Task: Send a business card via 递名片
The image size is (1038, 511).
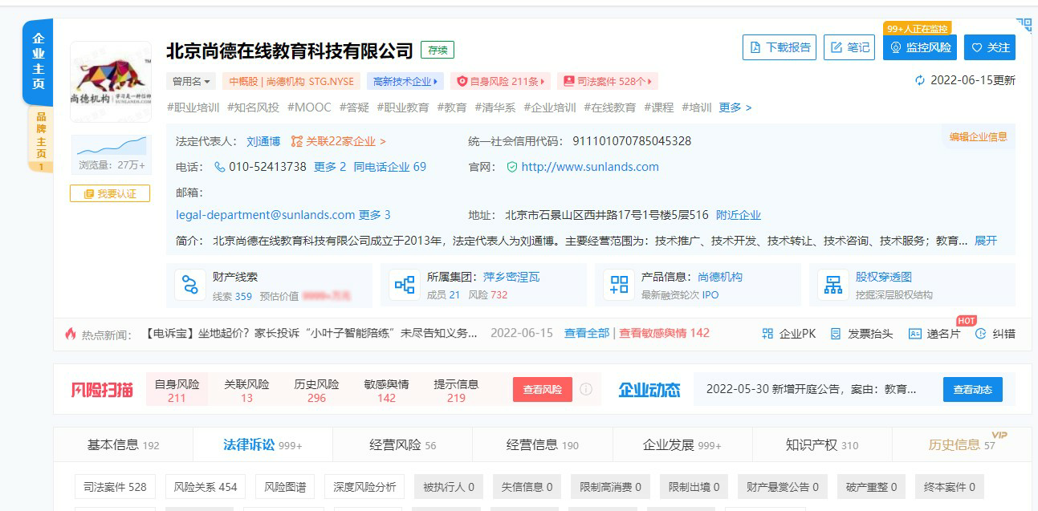Action: pos(934,333)
